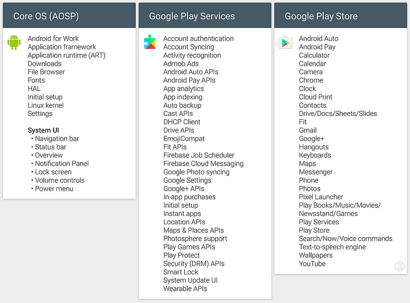Click the Wearable APIs entry
410x303 pixels.
click(185, 289)
